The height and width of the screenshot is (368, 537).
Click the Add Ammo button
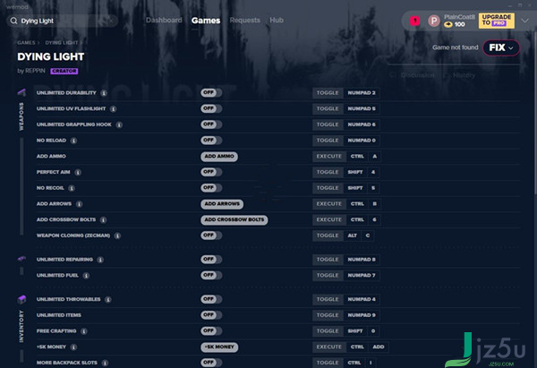pos(219,157)
